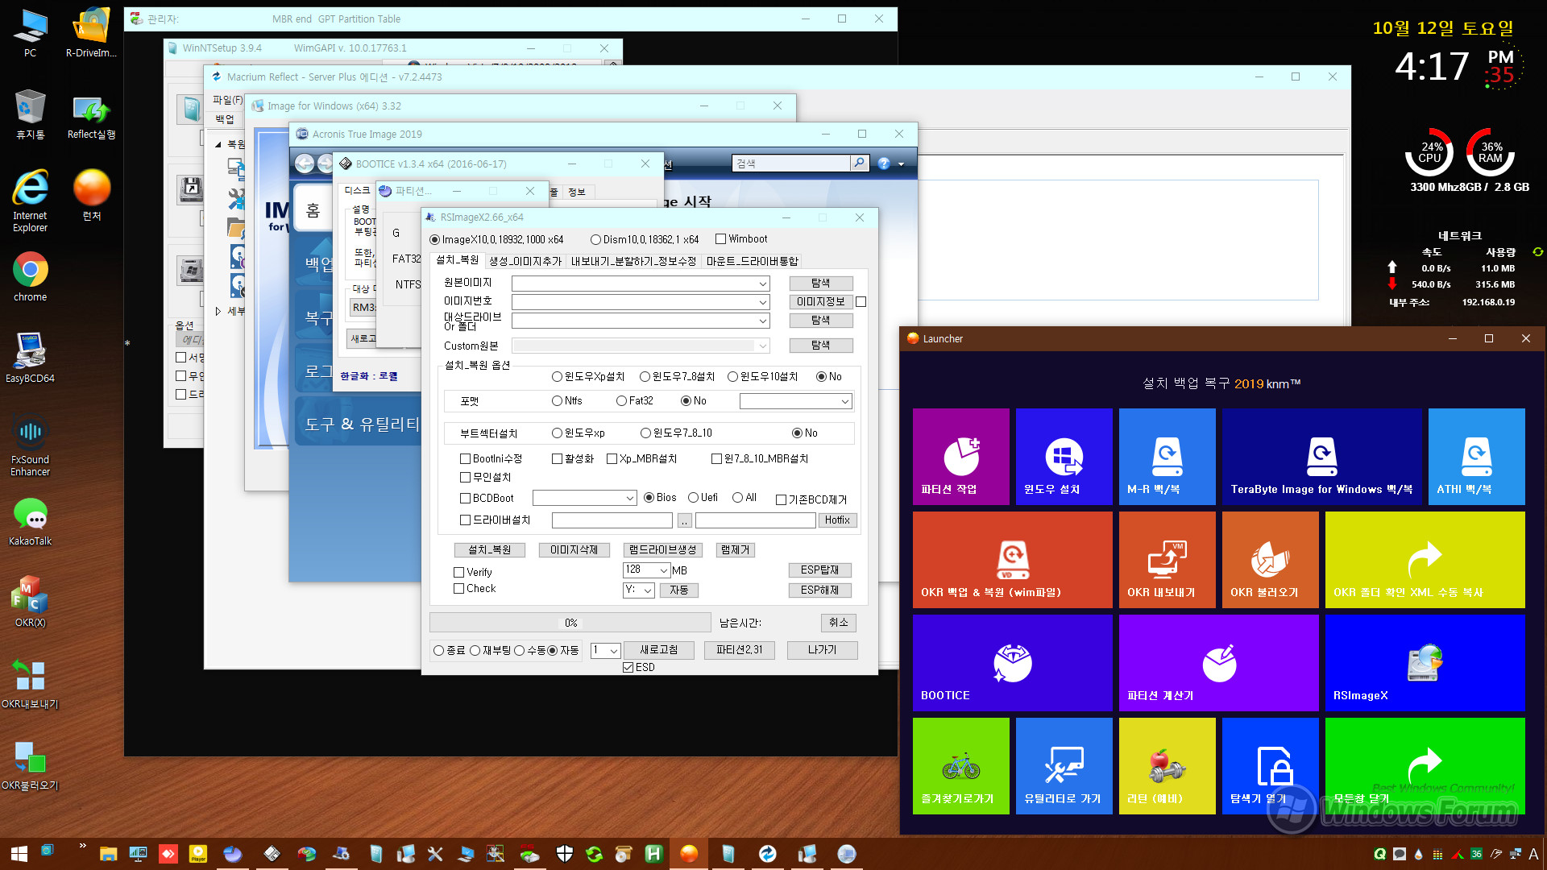The height and width of the screenshot is (870, 1547).
Task: Expand the 대상드라이브 dropdown
Action: click(x=762, y=321)
